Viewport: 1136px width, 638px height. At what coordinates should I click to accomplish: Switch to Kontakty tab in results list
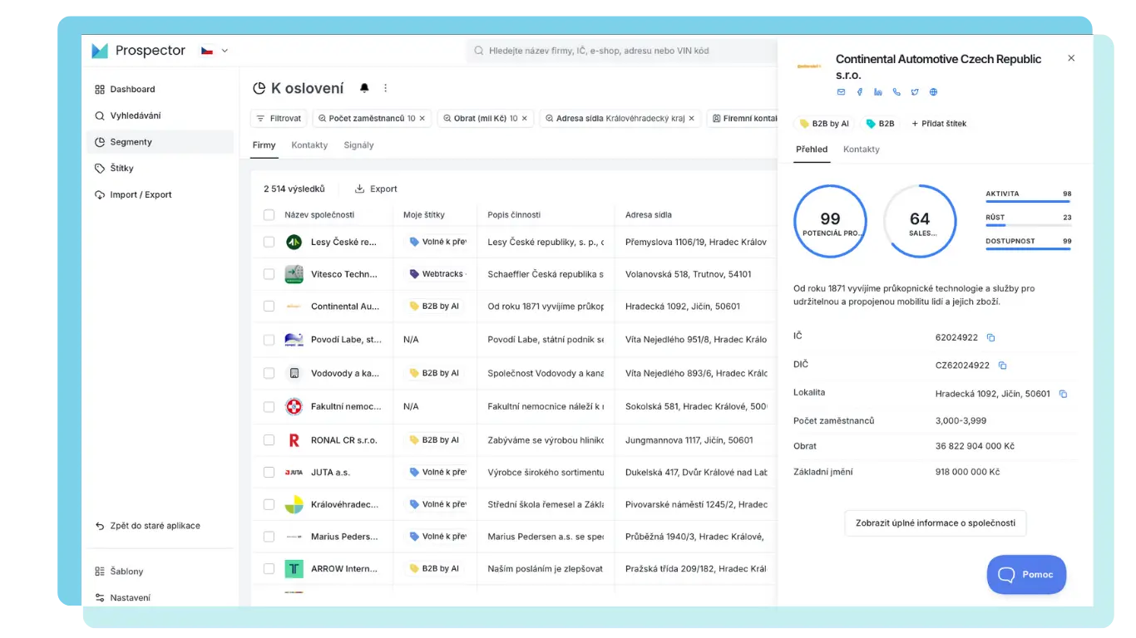point(309,145)
